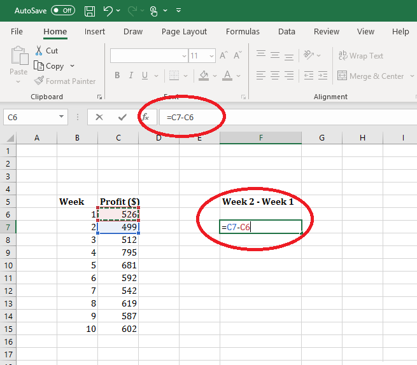Click the Insert Function fx icon

pos(145,117)
